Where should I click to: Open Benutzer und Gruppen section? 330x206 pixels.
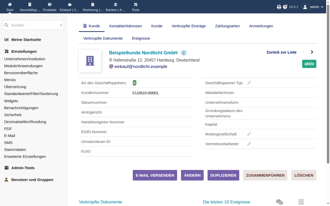pyautogui.click(x=32, y=180)
